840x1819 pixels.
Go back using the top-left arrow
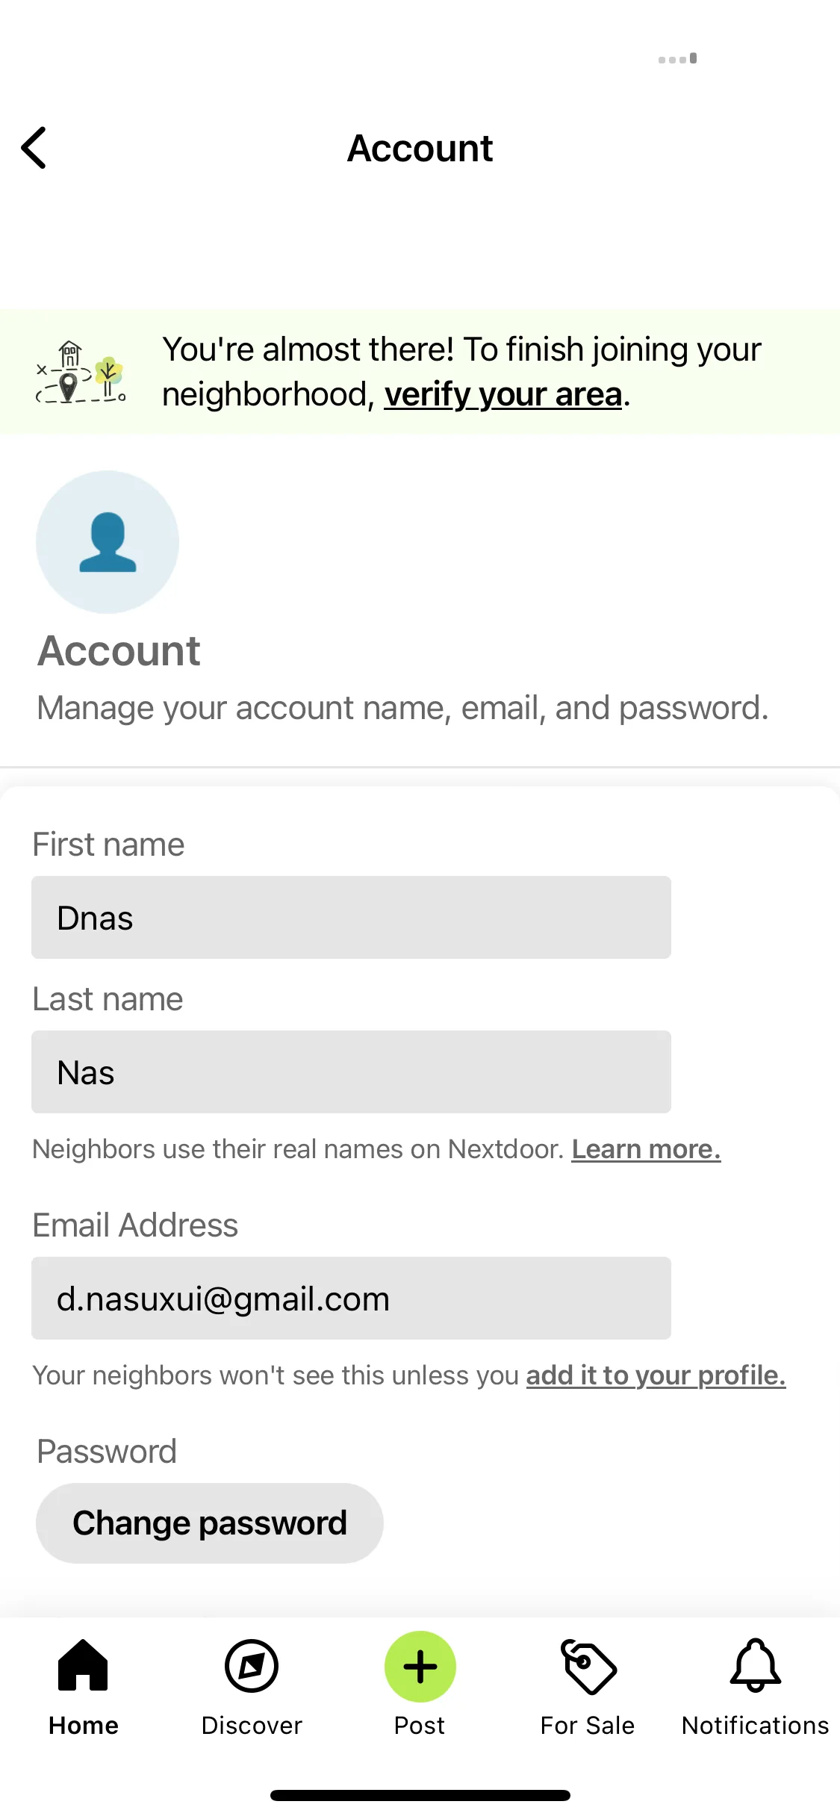[34, 148]
